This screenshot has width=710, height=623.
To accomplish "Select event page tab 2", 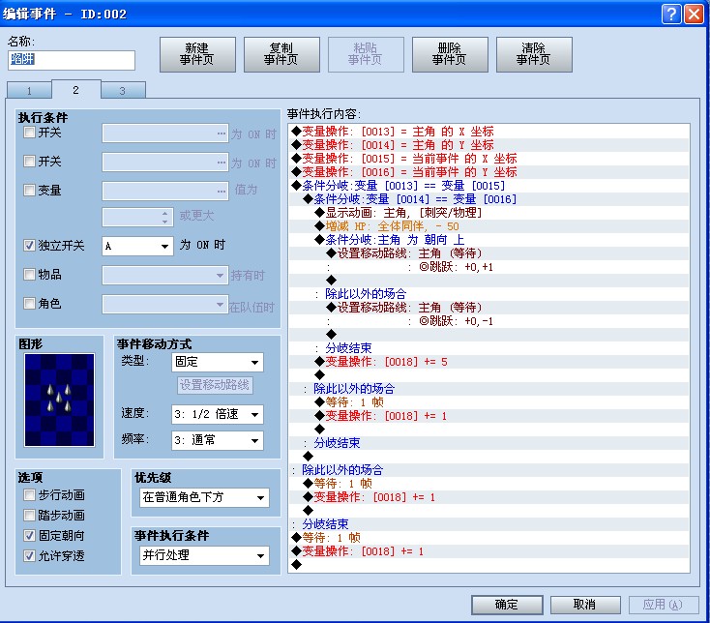I will click(x=76, y=90).
